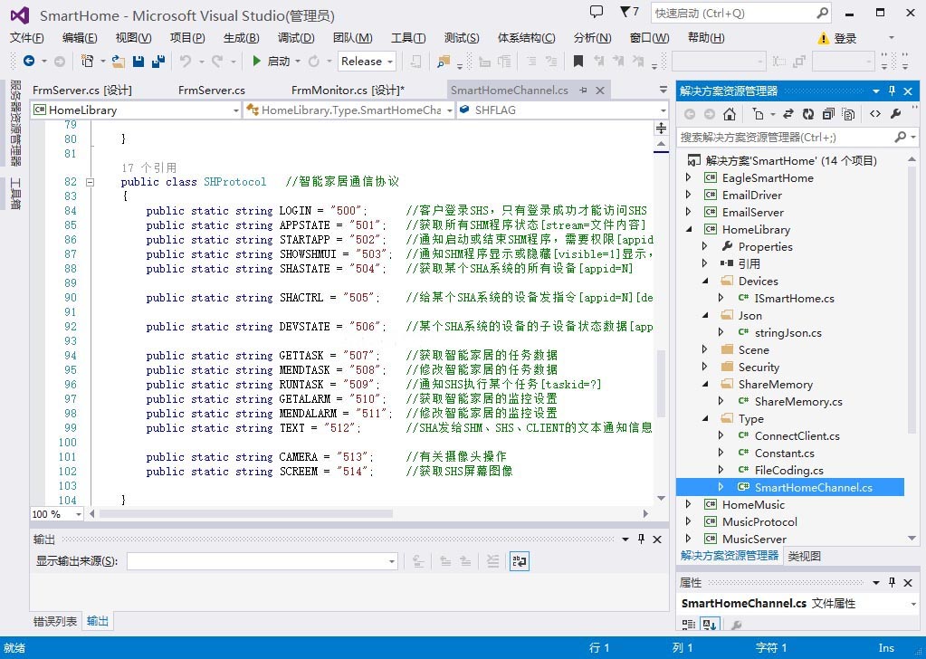Undo last action via toolbar arrow
Screen dimensions: 926x659
point(186,61)
